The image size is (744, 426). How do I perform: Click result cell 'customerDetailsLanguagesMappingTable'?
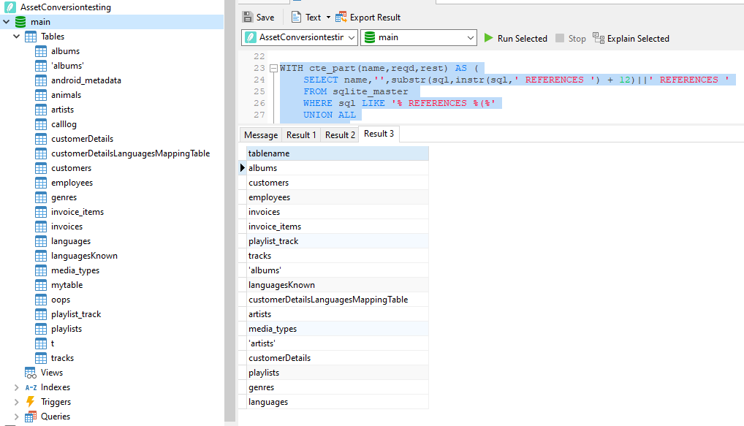(338, 300)
